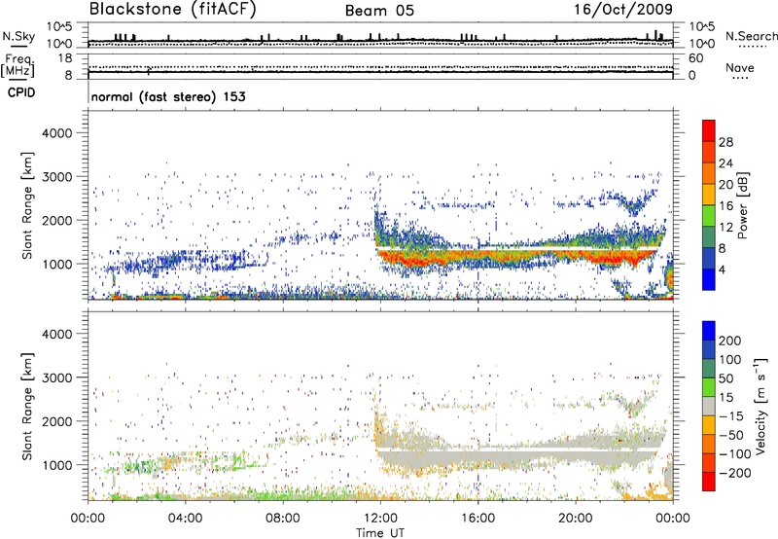Screen dimensions: 778x539
Task: Click the "24" tick on Power scale
Action: tap(725, 163)
